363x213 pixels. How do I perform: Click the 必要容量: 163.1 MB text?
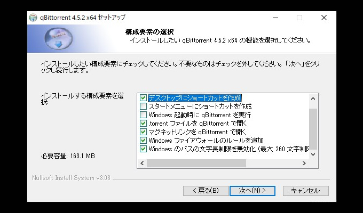click(x=68, y=156)
